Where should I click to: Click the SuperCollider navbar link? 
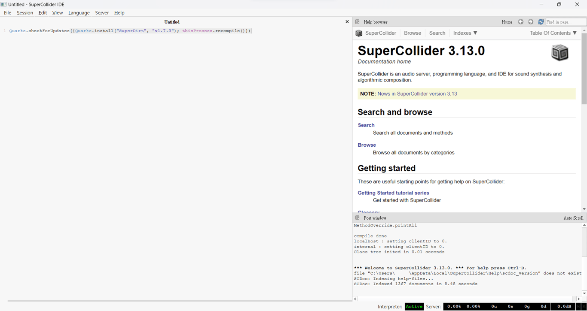point(381,33)
